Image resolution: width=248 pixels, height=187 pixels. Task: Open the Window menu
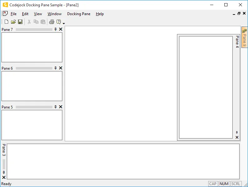[55, 14]
